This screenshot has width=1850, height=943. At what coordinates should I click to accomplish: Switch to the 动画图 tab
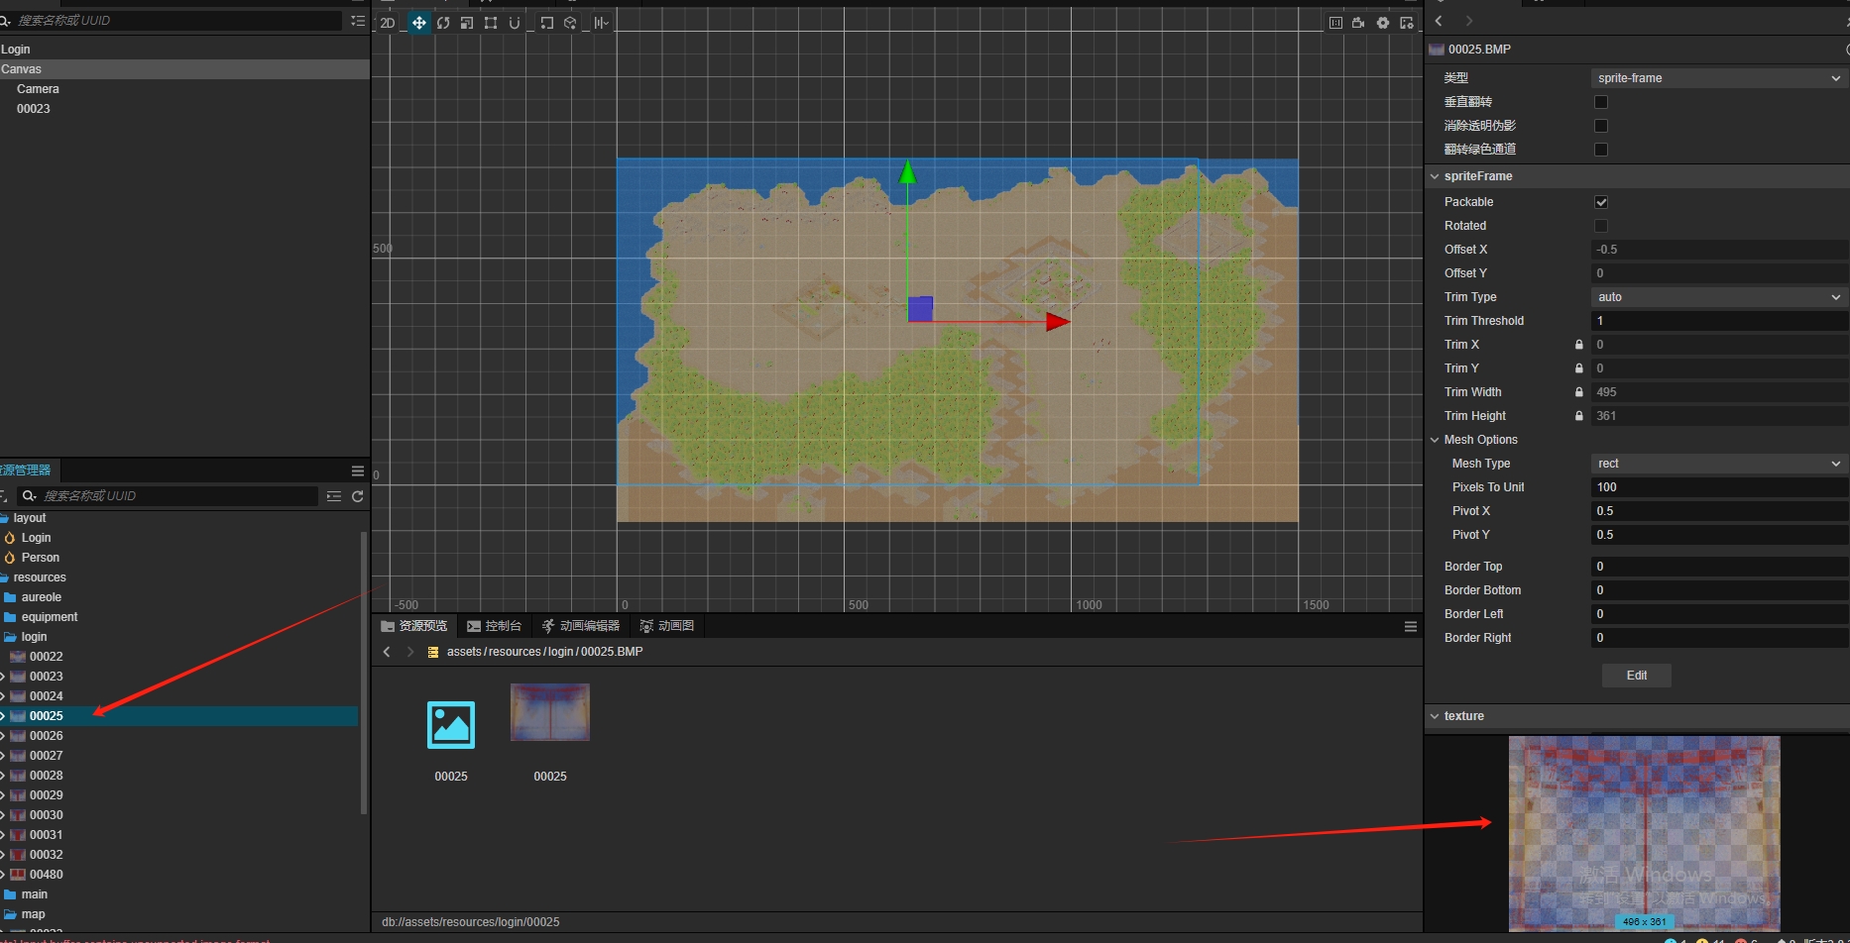coord(667,626)
